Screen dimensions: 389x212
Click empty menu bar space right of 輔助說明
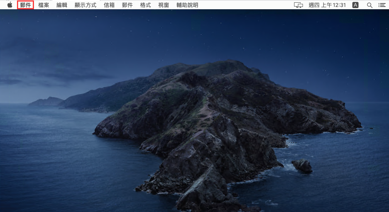click(x=247, y=5)
